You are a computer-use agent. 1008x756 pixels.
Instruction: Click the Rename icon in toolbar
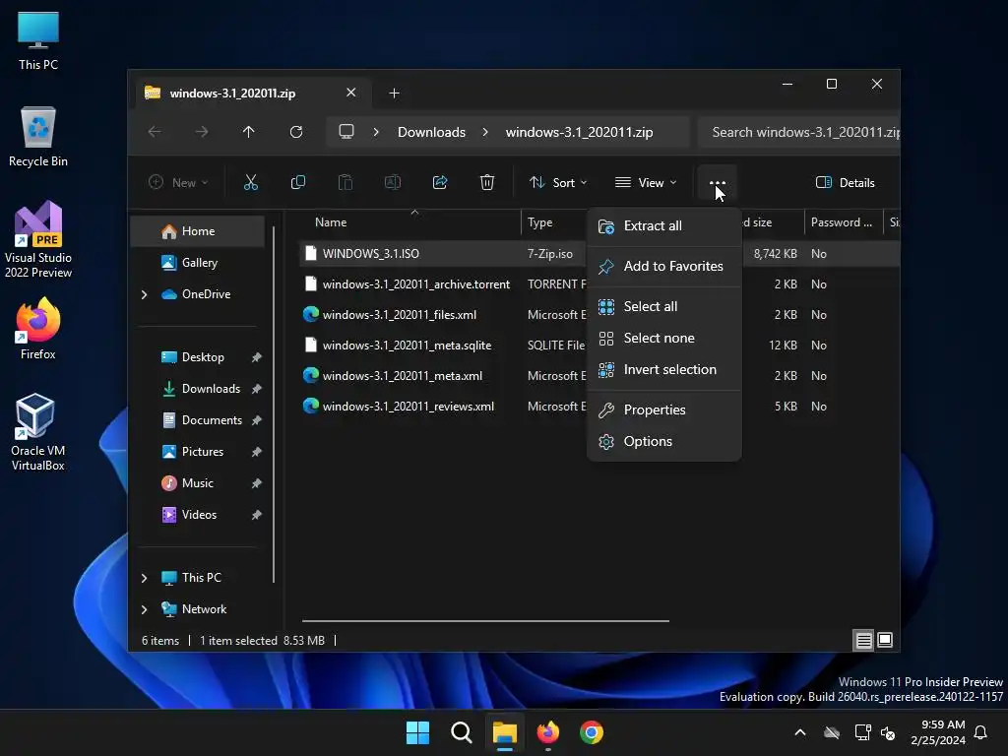pos(392,182)
